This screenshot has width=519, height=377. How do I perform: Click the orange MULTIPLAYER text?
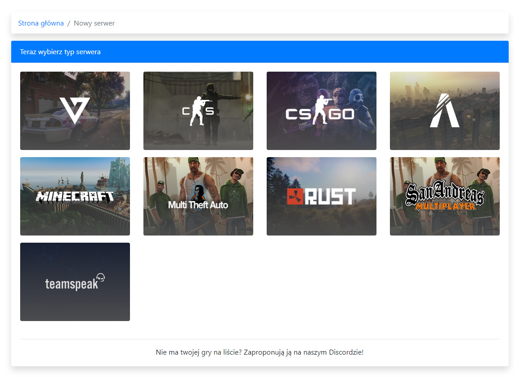coord(445,206)
